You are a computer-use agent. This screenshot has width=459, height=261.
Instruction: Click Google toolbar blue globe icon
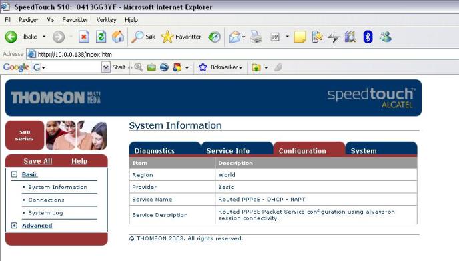(x=164, y=67)
